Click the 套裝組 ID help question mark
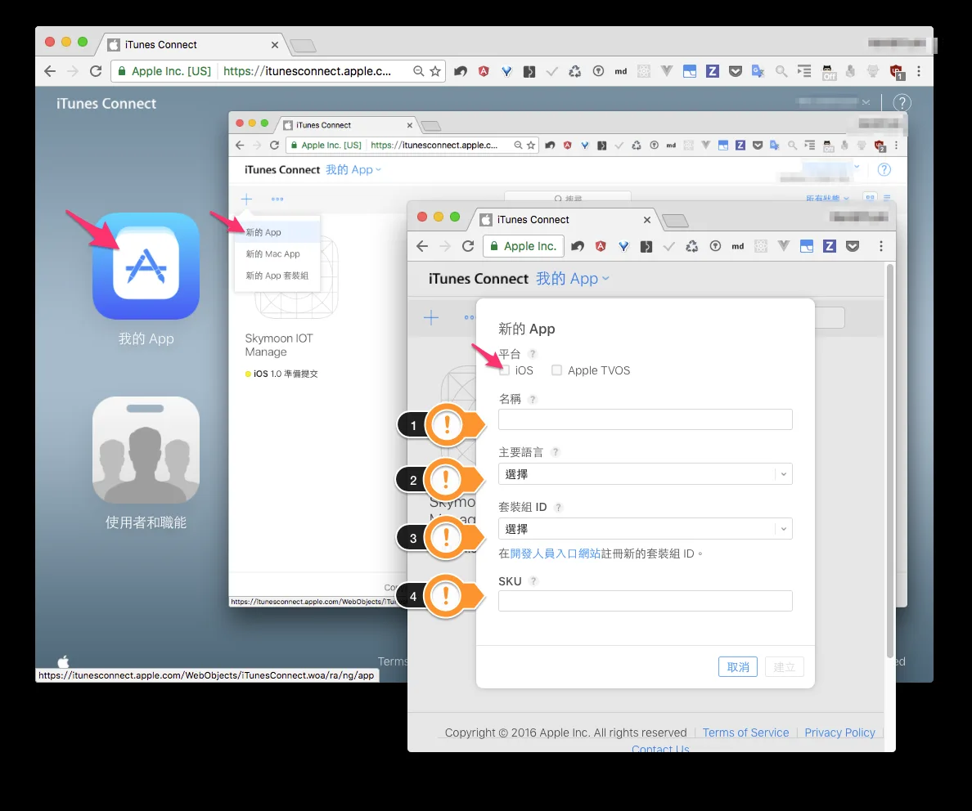This screenshot has height=811, width=972. [x=558, y=508]
